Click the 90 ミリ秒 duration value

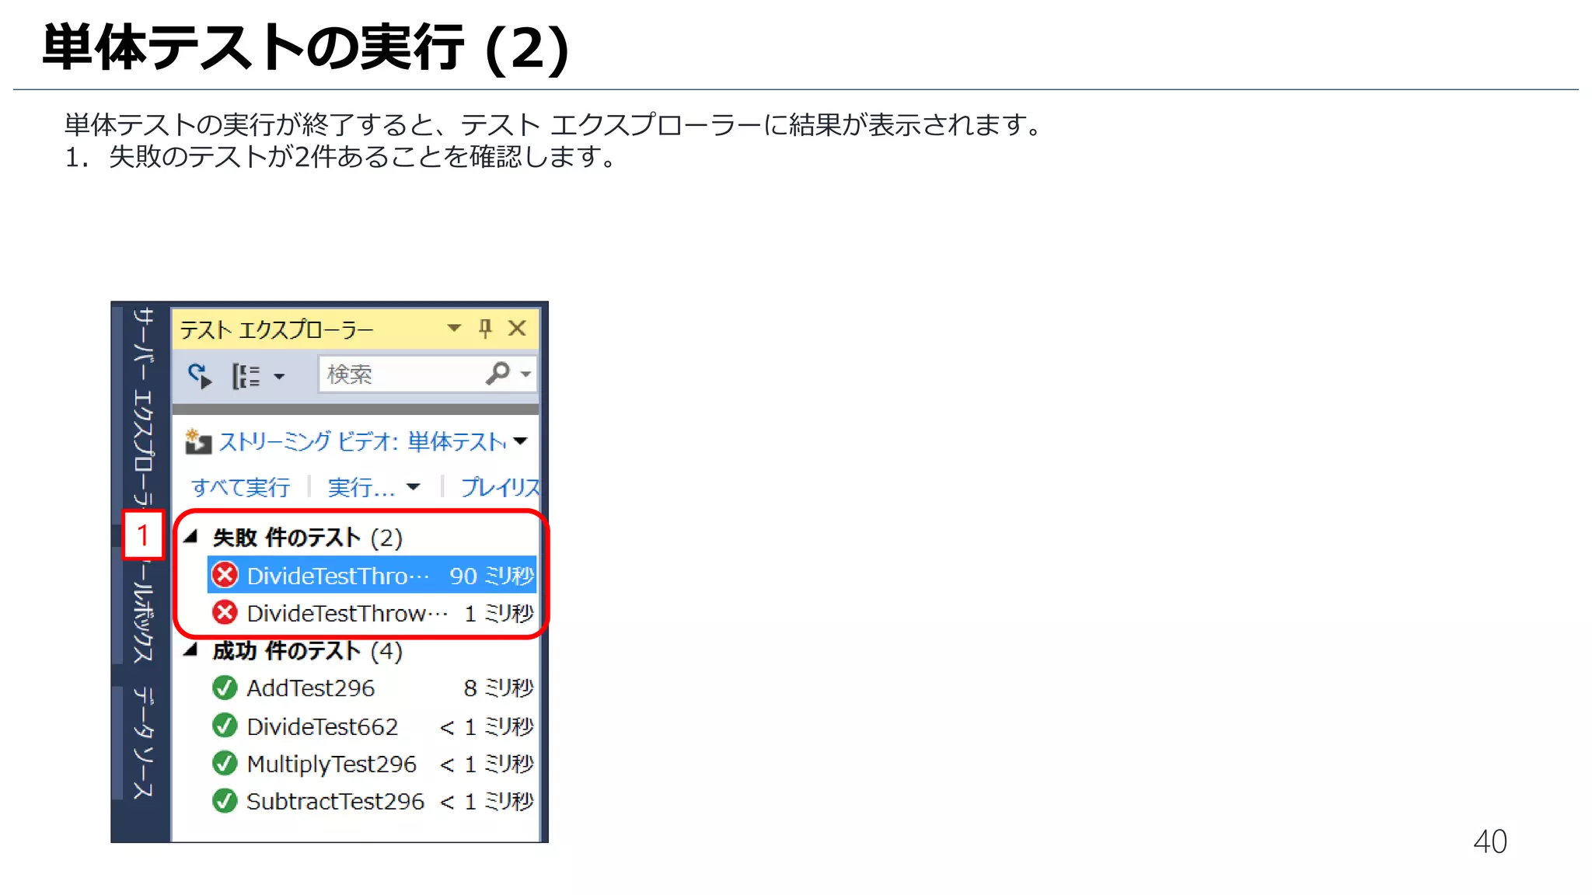click(x=491, y=576)
